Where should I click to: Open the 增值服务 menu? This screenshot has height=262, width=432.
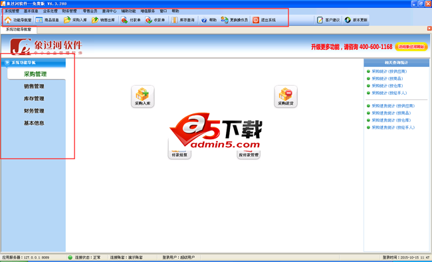click(x=148, y=11)
